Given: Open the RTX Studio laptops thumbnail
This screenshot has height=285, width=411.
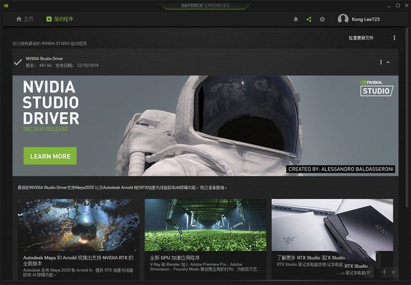Looking at the screenshot, I should tap(332, 225).
